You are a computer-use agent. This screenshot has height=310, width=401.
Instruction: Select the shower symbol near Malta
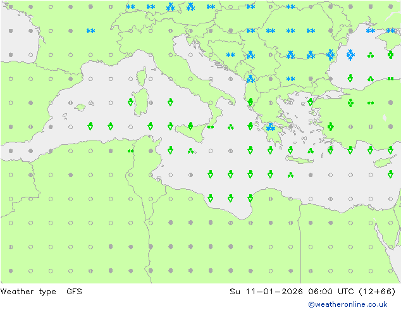pos(190,151)
